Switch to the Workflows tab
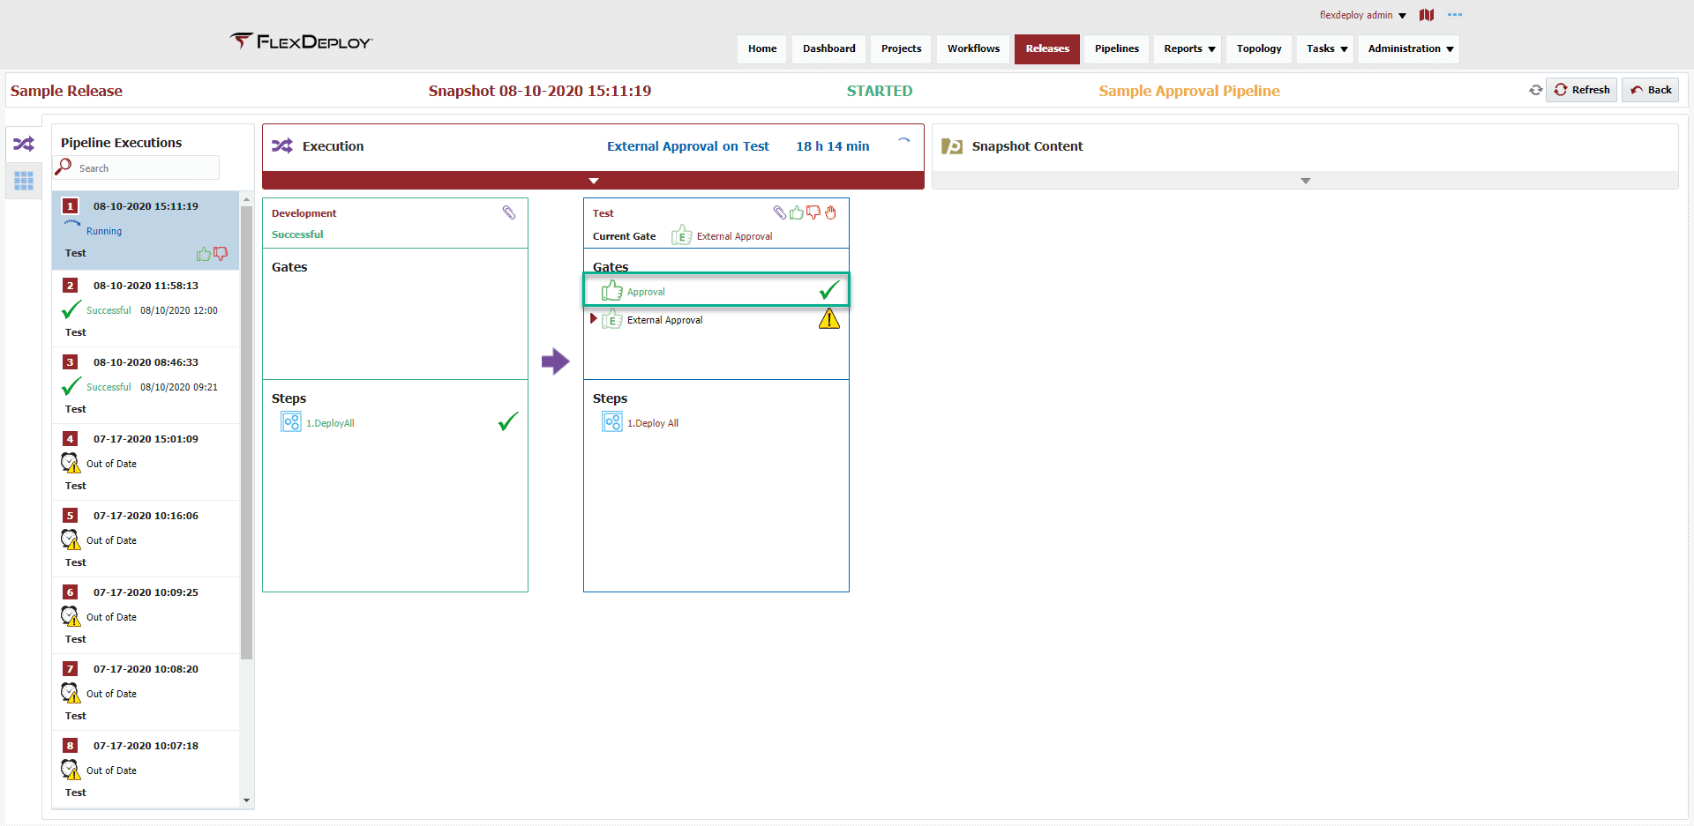Screen dimensions: 1694x826 tap(973, 49)
